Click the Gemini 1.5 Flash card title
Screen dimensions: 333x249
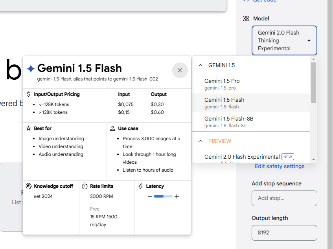(79, 68)
